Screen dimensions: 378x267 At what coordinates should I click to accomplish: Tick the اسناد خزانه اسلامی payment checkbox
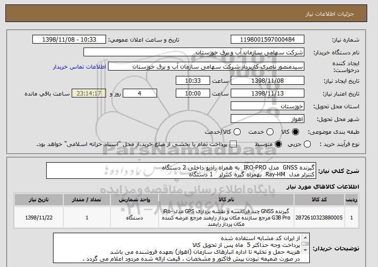click(233, 145)
